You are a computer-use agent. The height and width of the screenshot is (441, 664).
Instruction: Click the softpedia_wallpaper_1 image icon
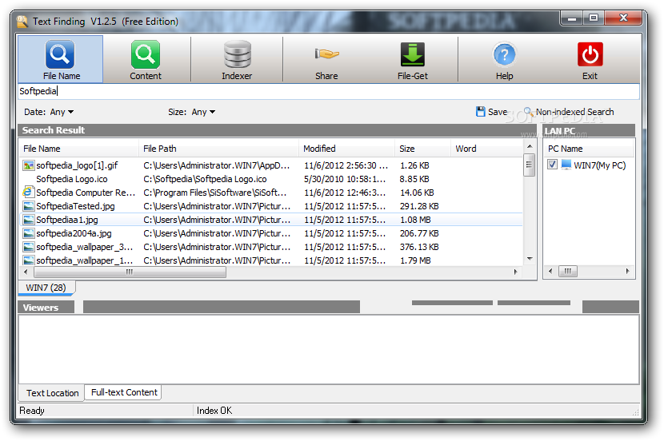tap(28, 260)
